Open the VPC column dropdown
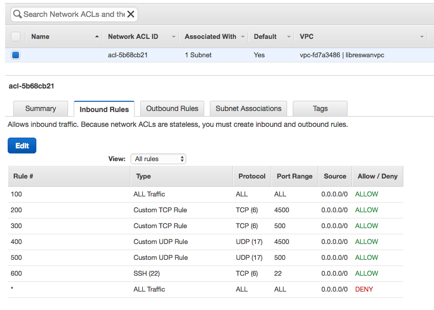 422,36
